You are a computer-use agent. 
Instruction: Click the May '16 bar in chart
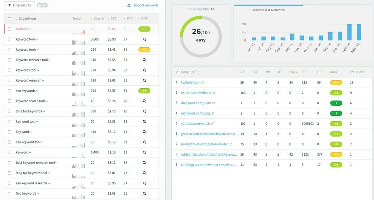359,32
